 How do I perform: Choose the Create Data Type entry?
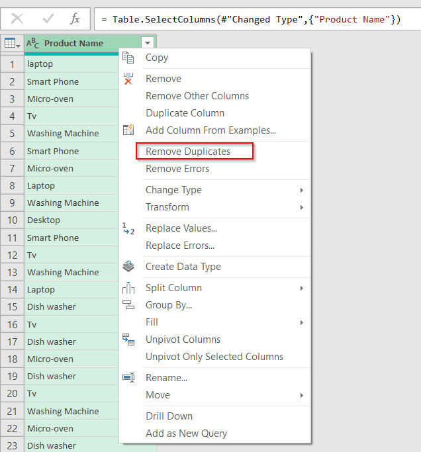pyautogui.click(x=183, y=267)
